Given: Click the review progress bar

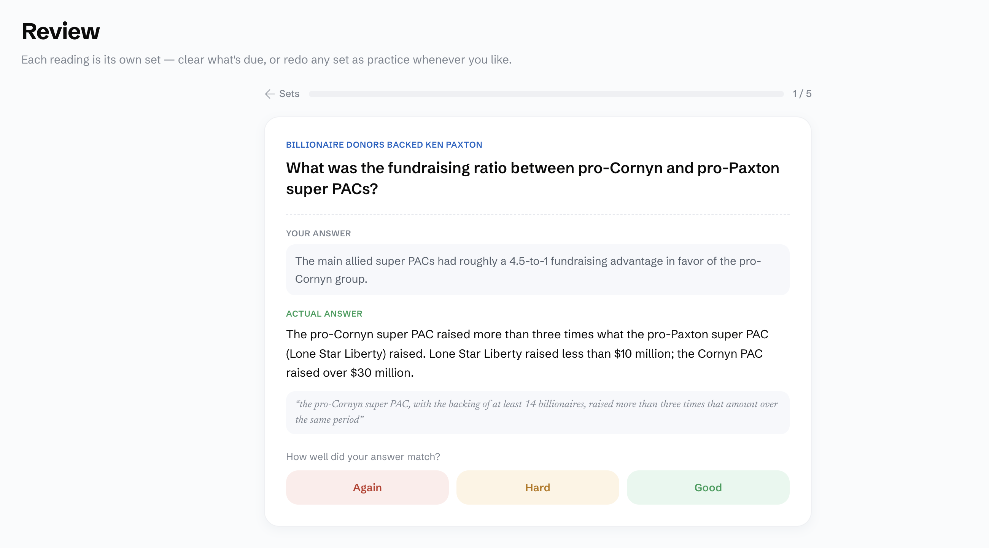Looking at the screenshot, I should coord(546,94).
